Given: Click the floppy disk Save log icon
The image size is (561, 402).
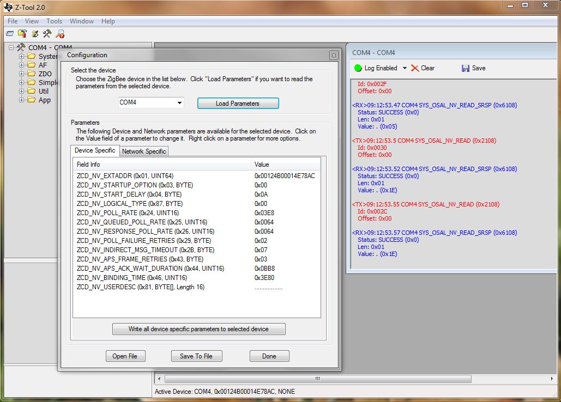Looking at the screenshot, I should 465,68.
